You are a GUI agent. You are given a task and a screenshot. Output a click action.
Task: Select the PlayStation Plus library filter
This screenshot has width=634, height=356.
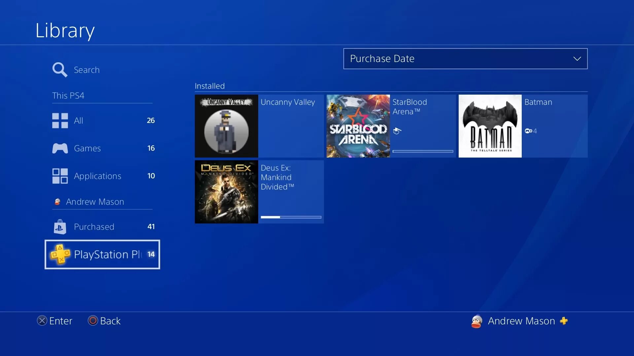tap(102, 254)
